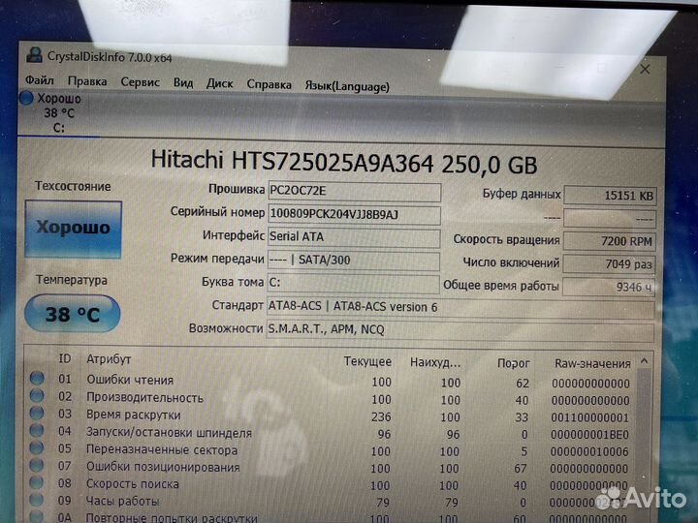Viewport: 698px width, 523px height.
Task: Click status circle of Скорость поиска row
Action: [37, 482]
